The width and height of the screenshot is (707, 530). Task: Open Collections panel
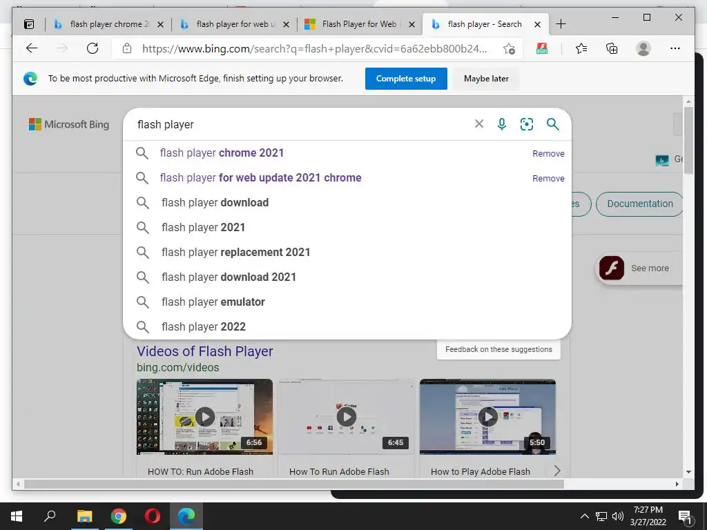pos(612,48)
